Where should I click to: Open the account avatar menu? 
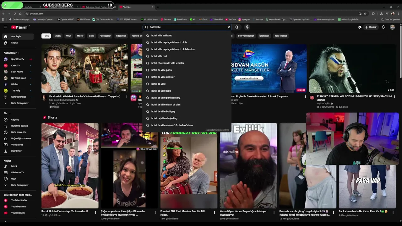tap(392, 27)
